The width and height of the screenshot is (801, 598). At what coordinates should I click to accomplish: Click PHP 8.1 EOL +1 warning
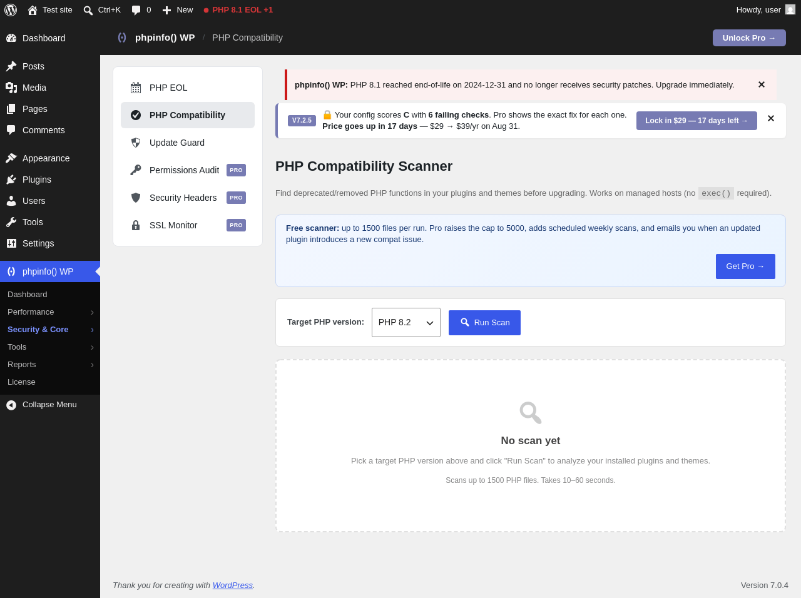point(238,10)
